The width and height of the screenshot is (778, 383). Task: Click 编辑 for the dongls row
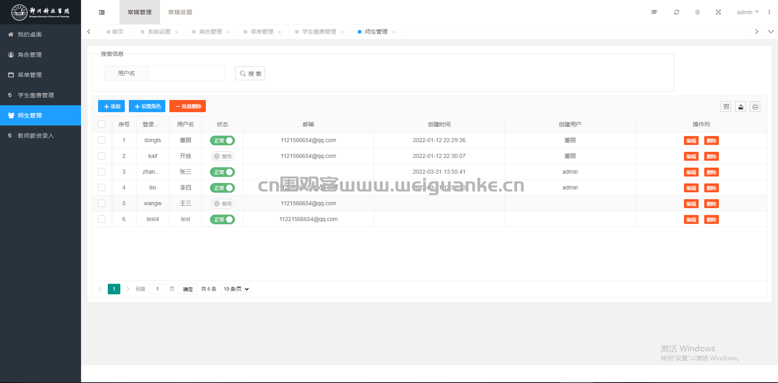pyautogui.click(x=691, y=141)
